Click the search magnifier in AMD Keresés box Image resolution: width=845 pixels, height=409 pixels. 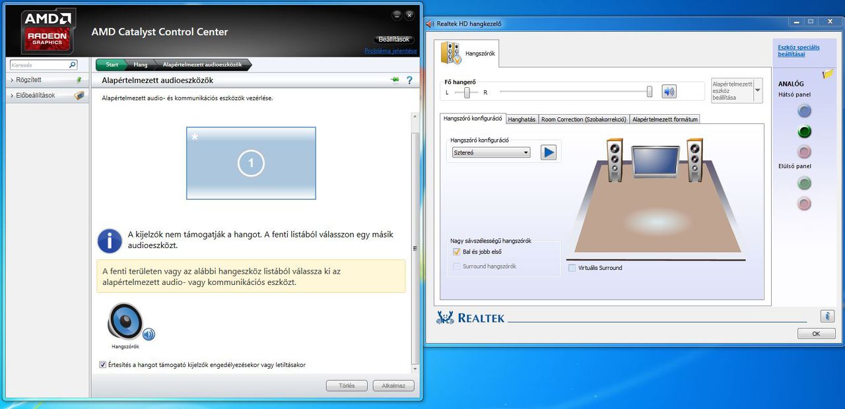[72, 65]
